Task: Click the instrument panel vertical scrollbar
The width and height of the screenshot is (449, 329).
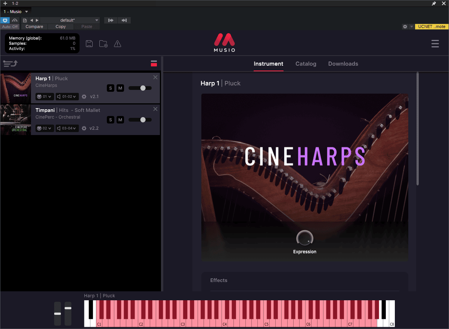Action: coord(418,129)
